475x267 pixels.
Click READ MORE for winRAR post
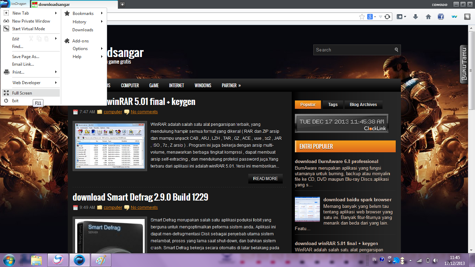[265, 178]
